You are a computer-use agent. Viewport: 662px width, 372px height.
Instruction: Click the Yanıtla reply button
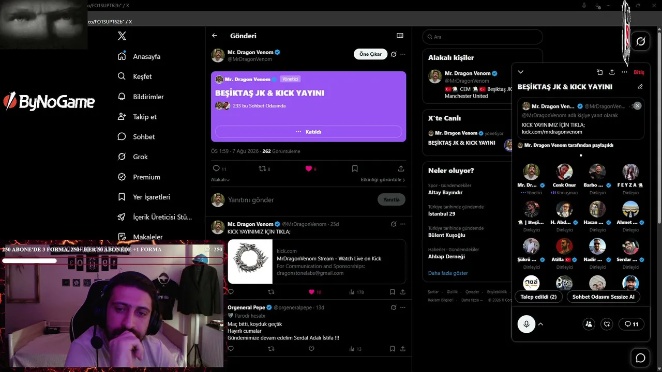click(x=392, y=199)
